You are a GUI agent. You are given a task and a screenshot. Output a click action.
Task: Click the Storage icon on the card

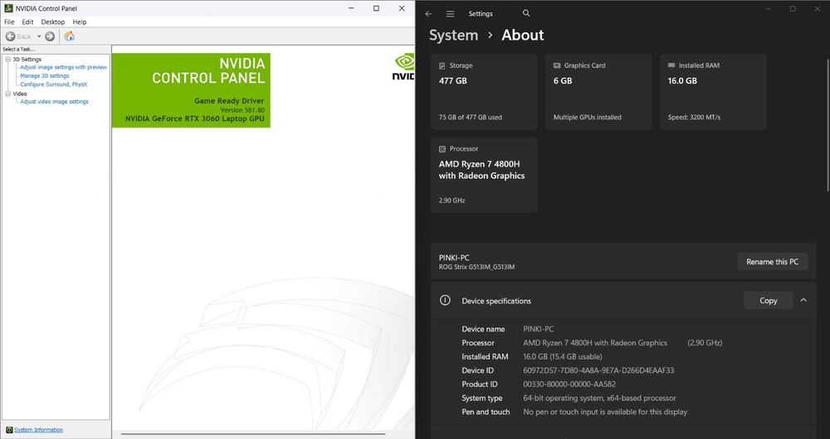(x=442, y=65)
